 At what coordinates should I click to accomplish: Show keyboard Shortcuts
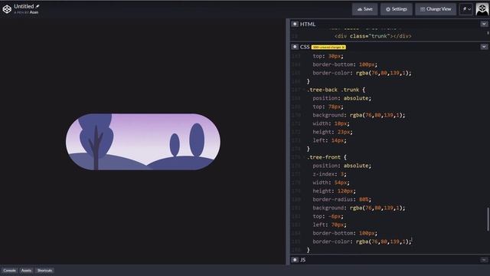(44, 271)
